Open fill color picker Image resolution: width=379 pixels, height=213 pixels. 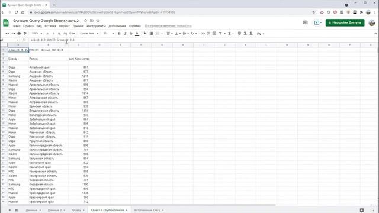[x=145, y=34]
